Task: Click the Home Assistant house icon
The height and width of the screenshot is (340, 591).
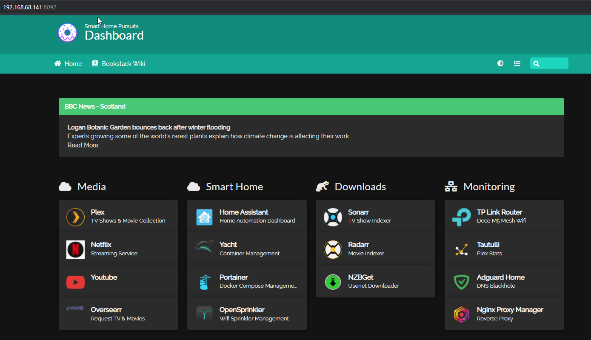Action: click(x=204, y=217)
